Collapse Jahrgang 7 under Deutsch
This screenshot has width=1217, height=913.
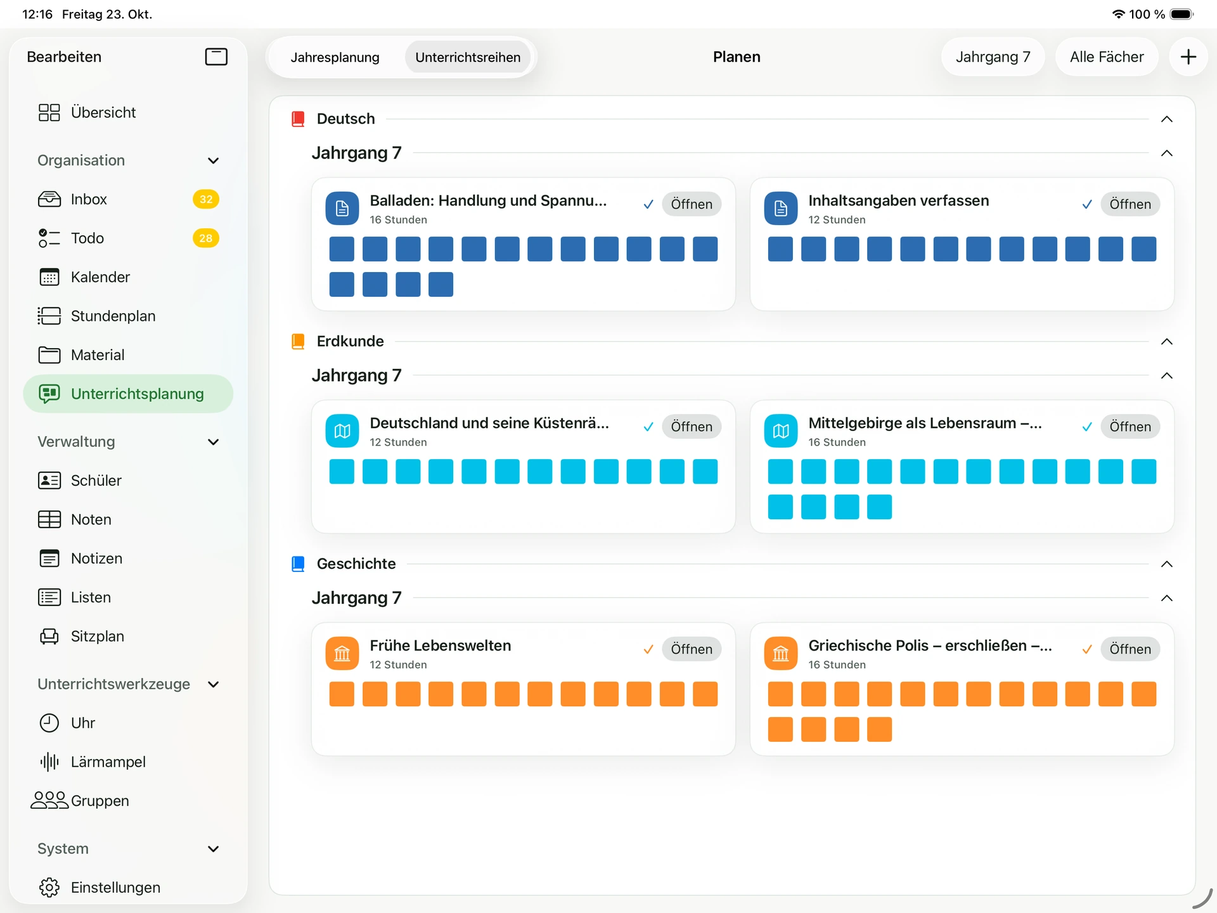click(x=1166, y=153)
